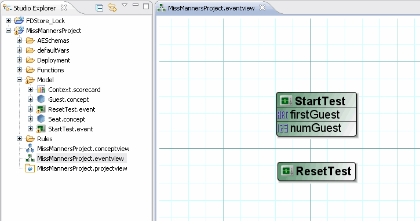Click the Rules folder icon
This screenshot has height=221, width=420.
30,139
